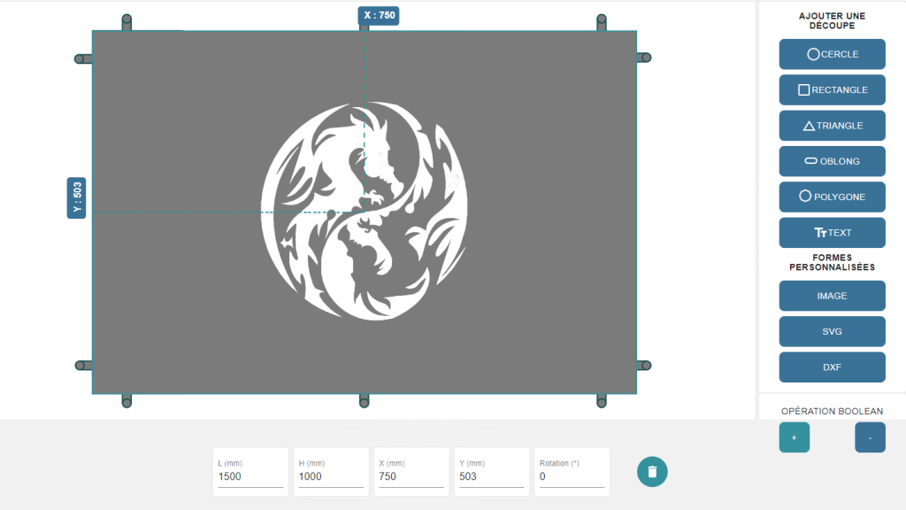The image size is (906, 510).
Task: Select the lower left side mounting tab
Action: tap(83, 366)
